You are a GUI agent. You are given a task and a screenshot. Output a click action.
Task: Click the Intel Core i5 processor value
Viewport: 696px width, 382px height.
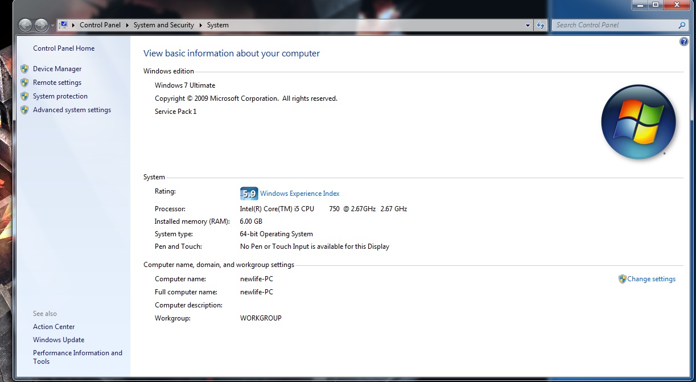coord(323,209)
